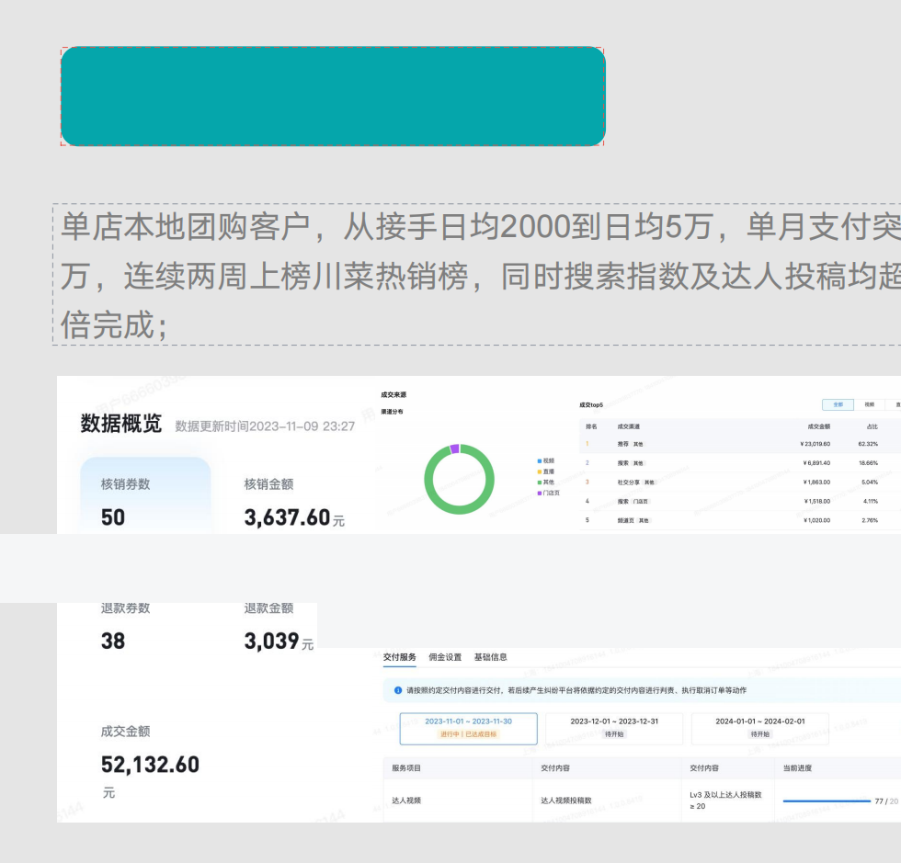
Task: Click the 排名 column header
Action: (x=591, y=426)
